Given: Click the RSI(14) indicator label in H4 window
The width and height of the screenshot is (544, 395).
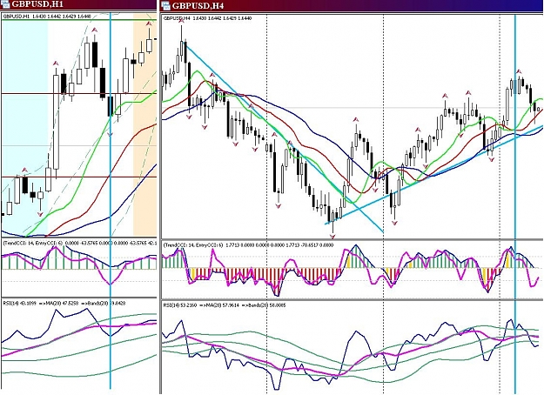Looking at the screenshot, I should click(225, 305).
